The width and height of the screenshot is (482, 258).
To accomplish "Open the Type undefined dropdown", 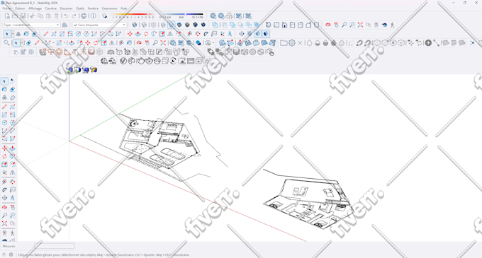I will (31, 25).
